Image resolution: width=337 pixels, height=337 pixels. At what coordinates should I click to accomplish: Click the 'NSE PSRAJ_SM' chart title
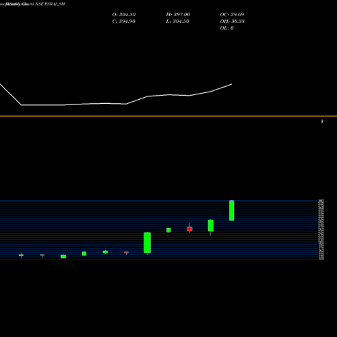click(x=50, y=4)
